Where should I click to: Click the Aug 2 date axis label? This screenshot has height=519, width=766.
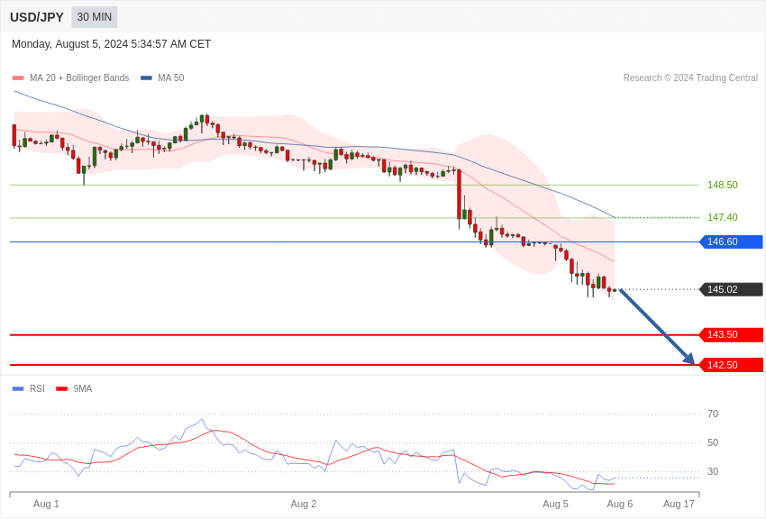(x=304, y=504)
